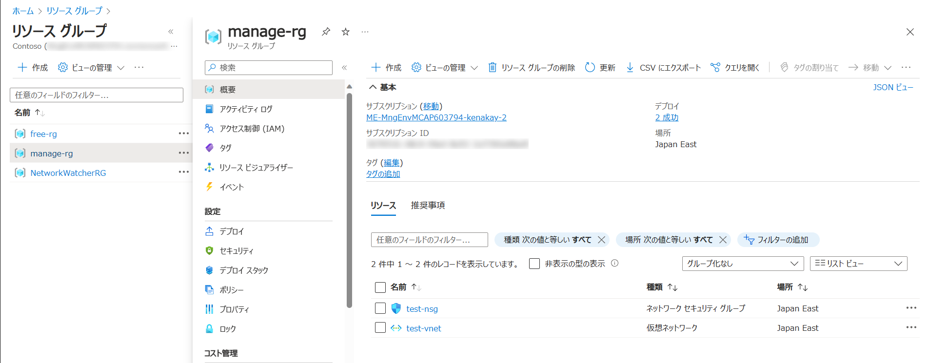The image size is (928, 363).
Task: Switch to the 推奨事項 tab
Action: click(428, 206)
